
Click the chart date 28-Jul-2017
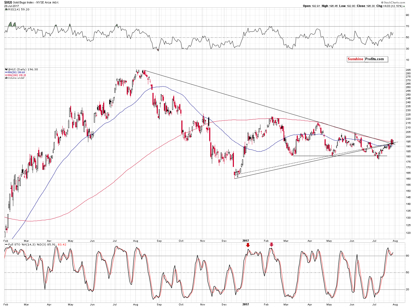click(x=11, y=6)
